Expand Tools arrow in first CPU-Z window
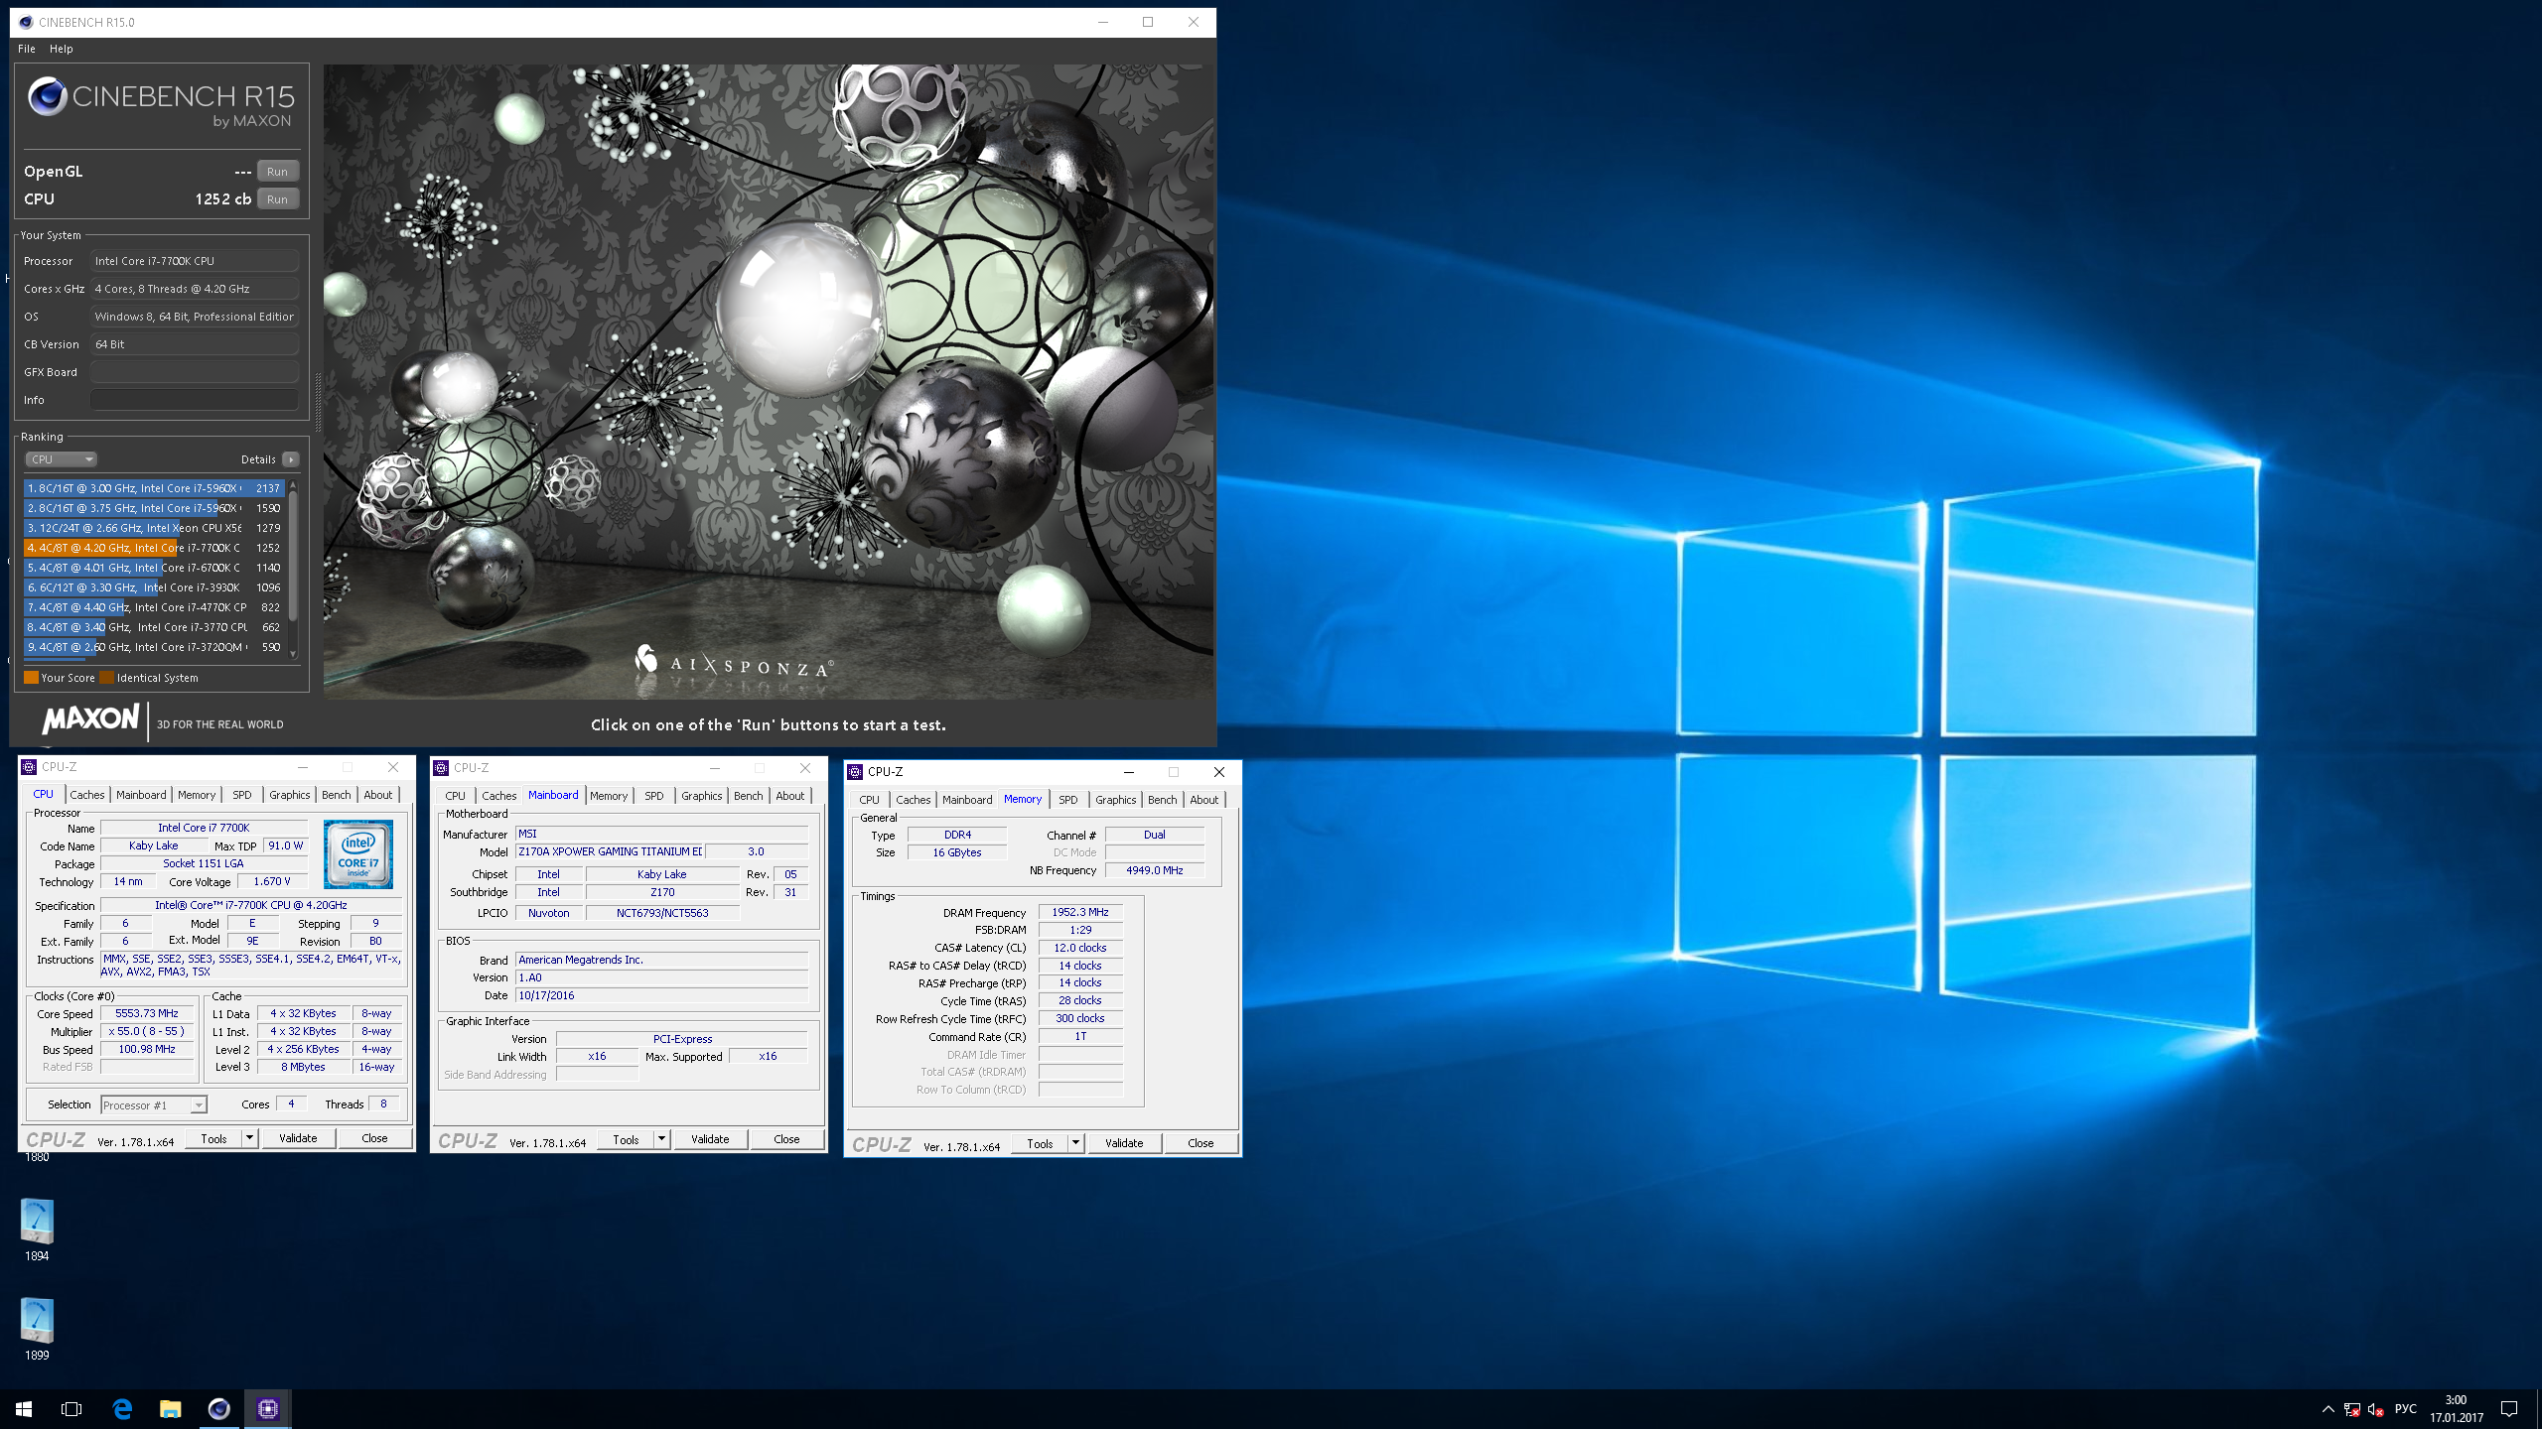Image resolution: width=2542 pixels, height=1429 pixels. (250, 1138)
